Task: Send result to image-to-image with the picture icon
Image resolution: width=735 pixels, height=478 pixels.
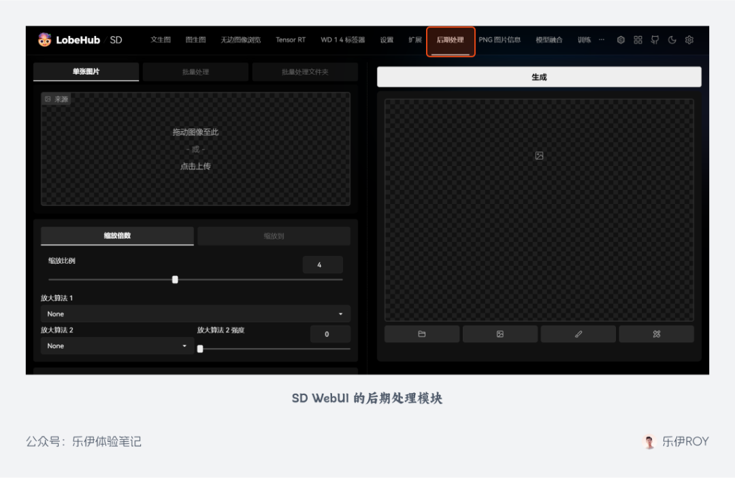Action: (500, 334)
